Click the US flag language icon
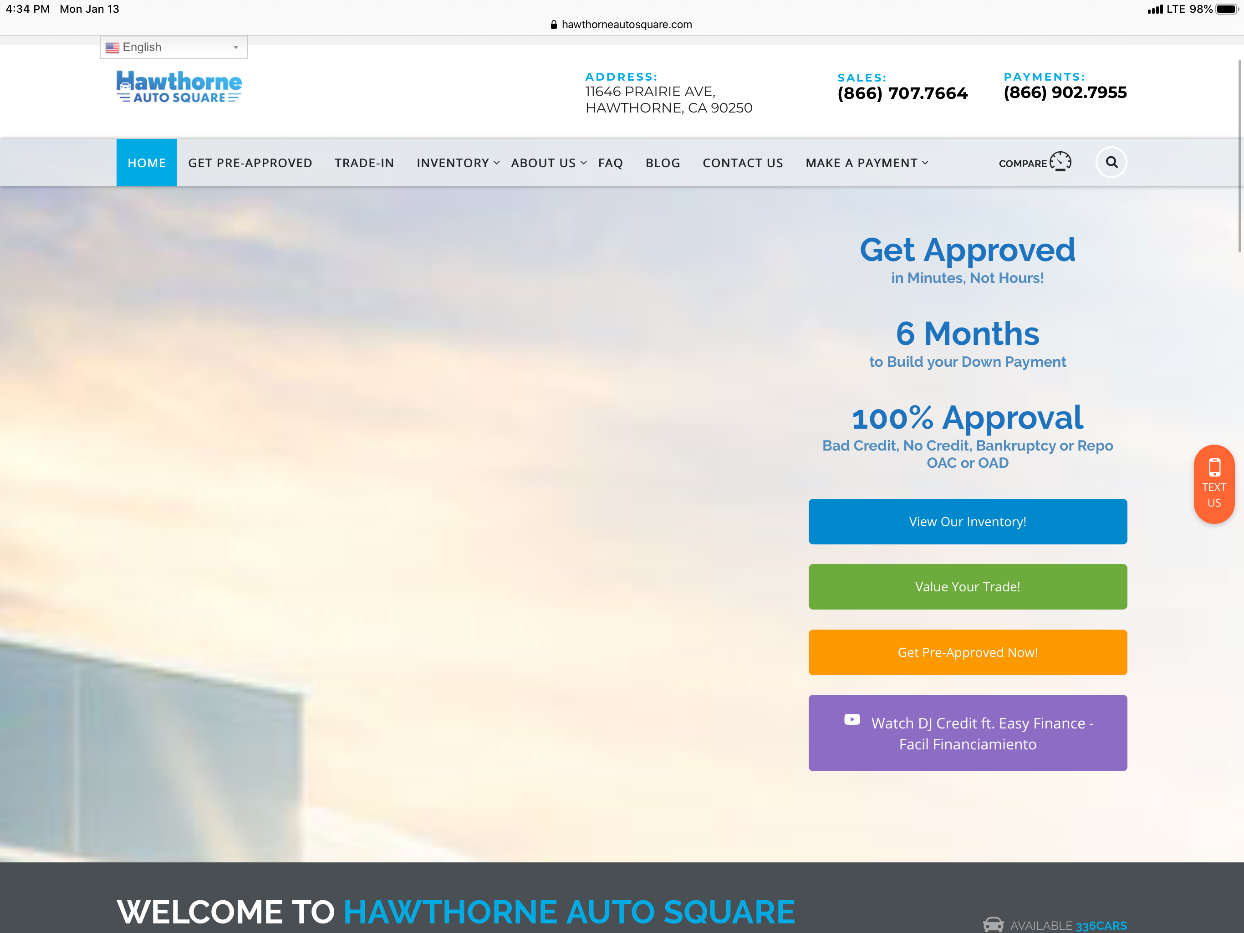 click(x=112, y=47)
